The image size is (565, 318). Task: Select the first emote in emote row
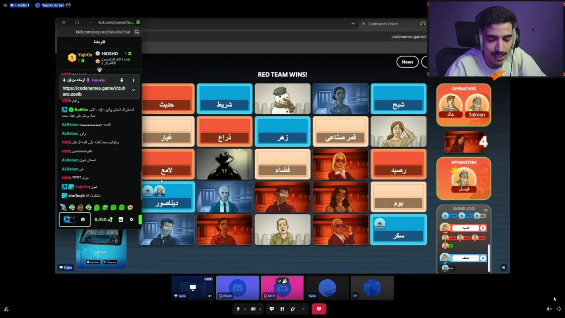[64, 208]
